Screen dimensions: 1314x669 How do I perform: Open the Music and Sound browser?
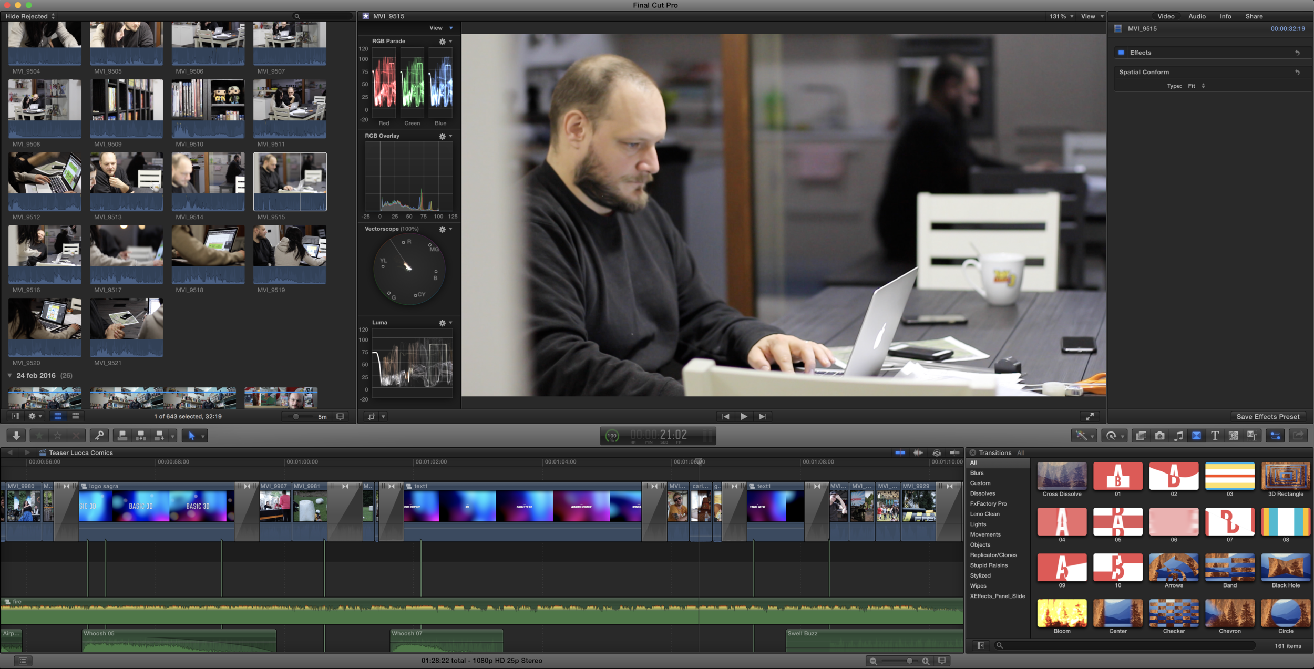click(1178, 436)
